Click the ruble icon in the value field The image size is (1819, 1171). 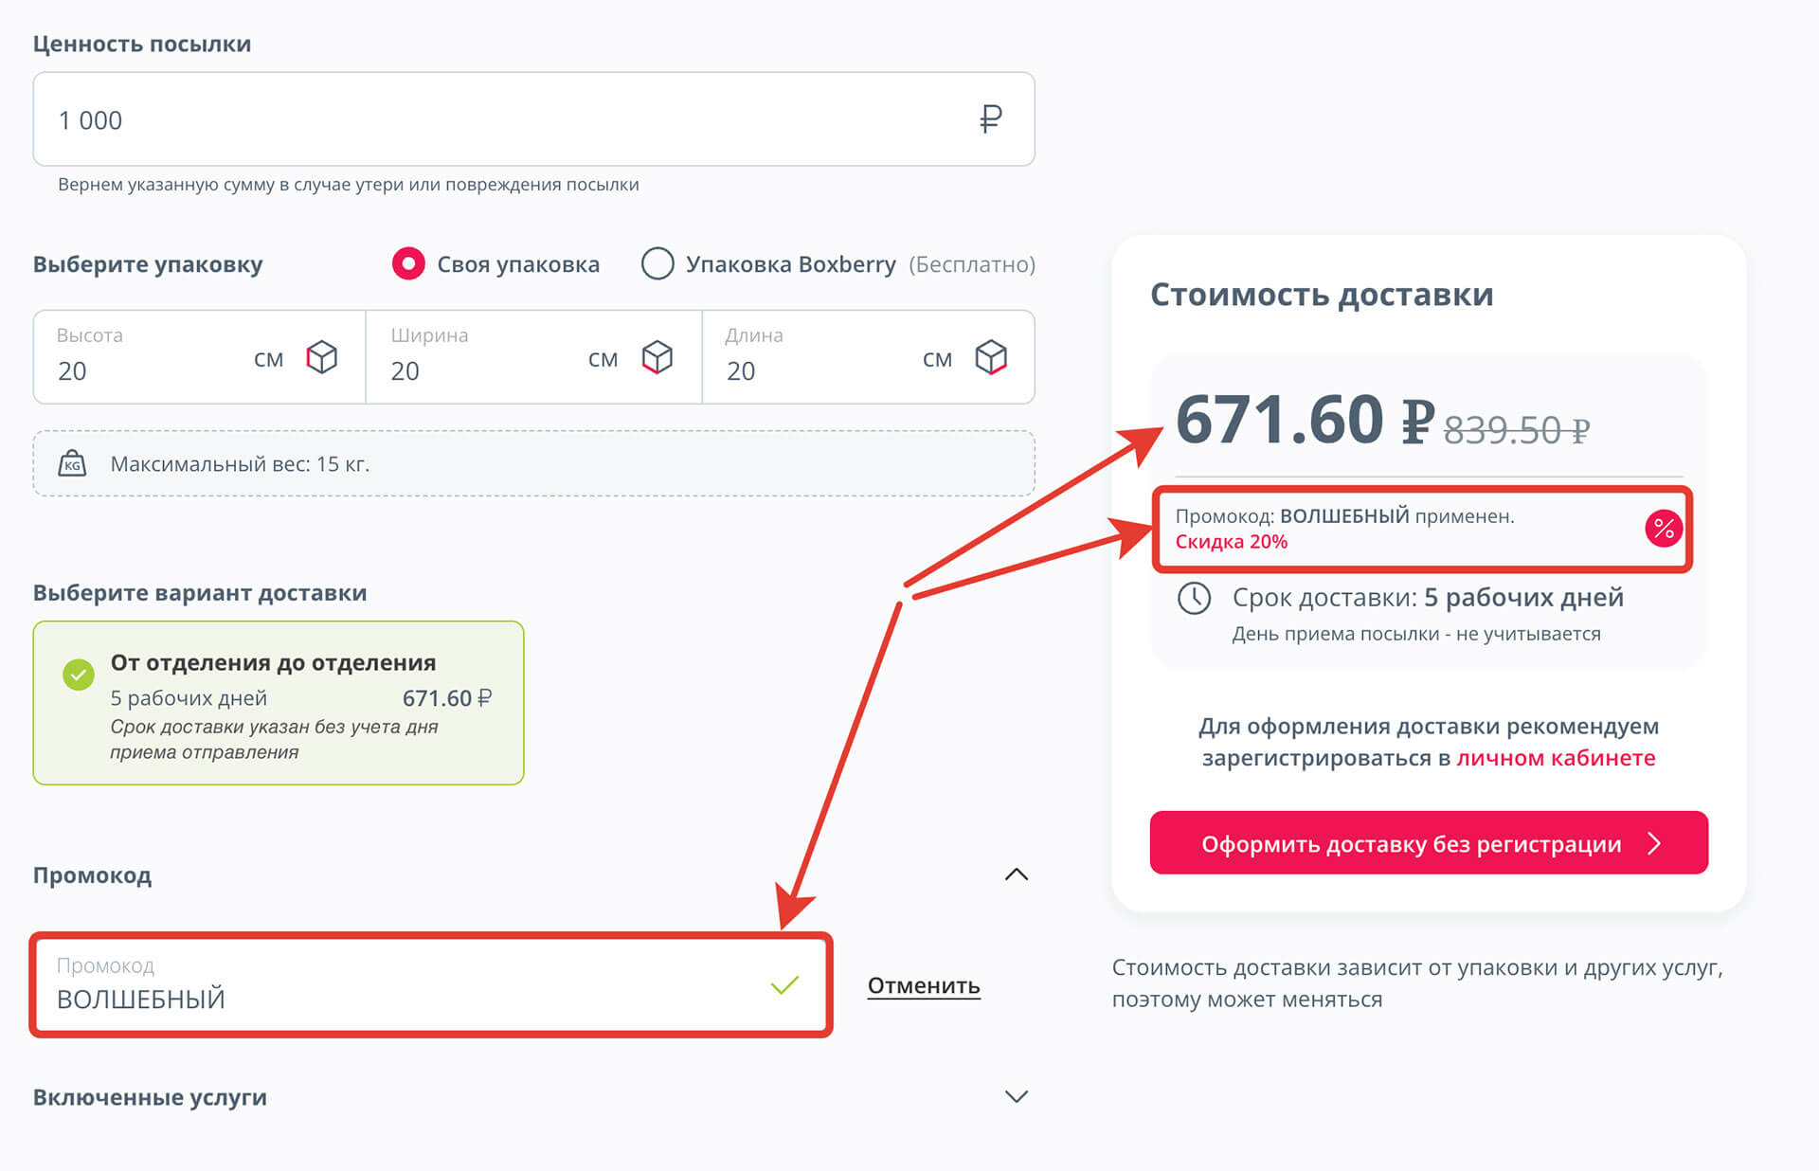pyautogui.click(x=987, y=118)
